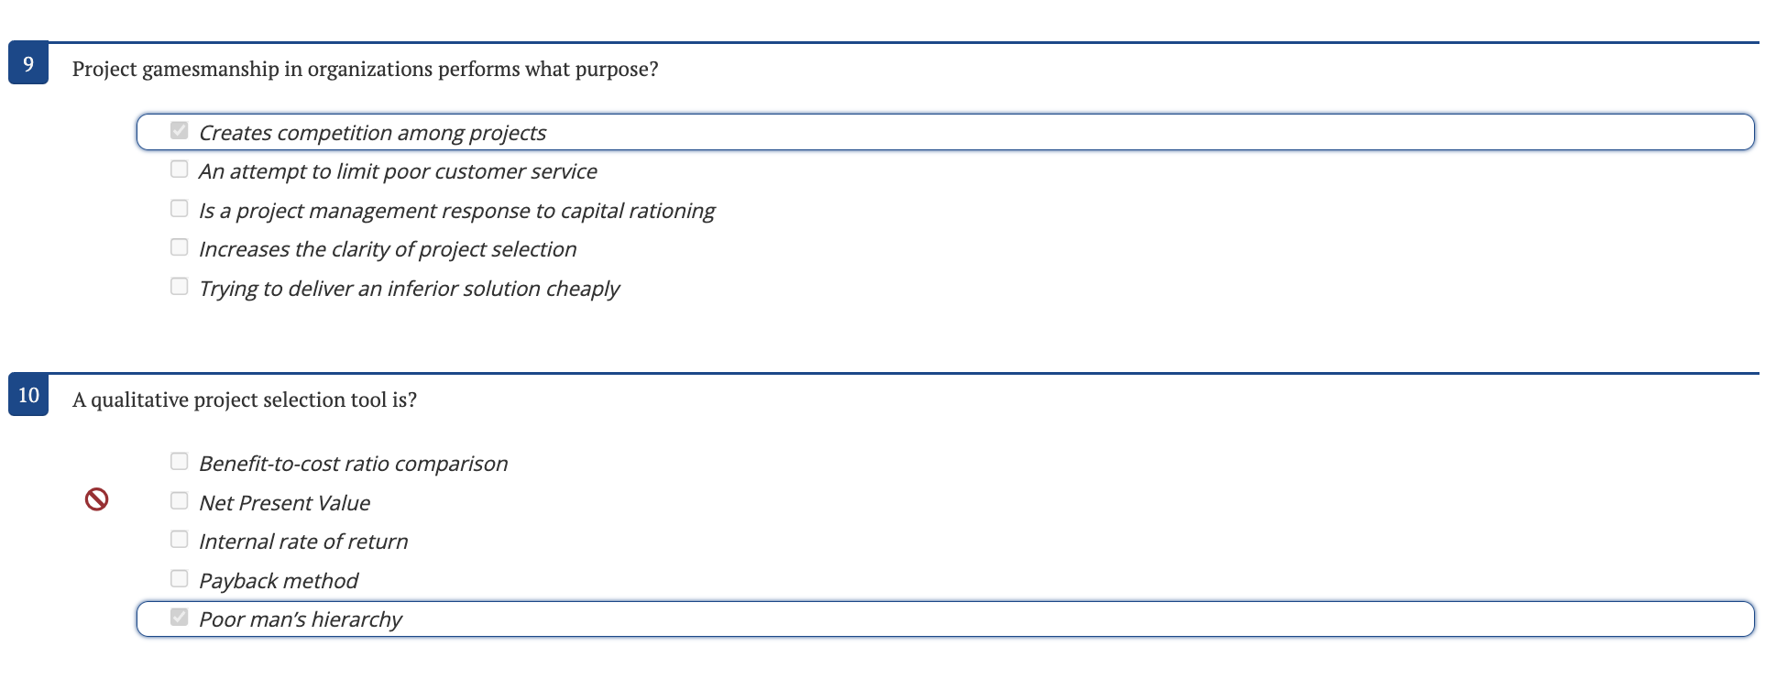Select the 'Trying to deliver an inferior solution cheaply' checkbox
This screenshot has height=679, width=1776.
click(178, 286)
